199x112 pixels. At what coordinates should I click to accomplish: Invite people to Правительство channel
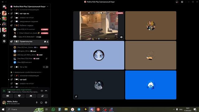point(48,41)
